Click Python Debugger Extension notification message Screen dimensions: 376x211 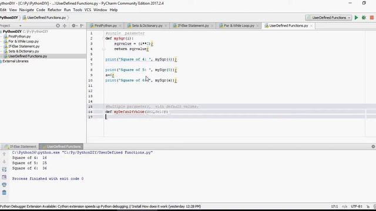(x=100, y=206)
